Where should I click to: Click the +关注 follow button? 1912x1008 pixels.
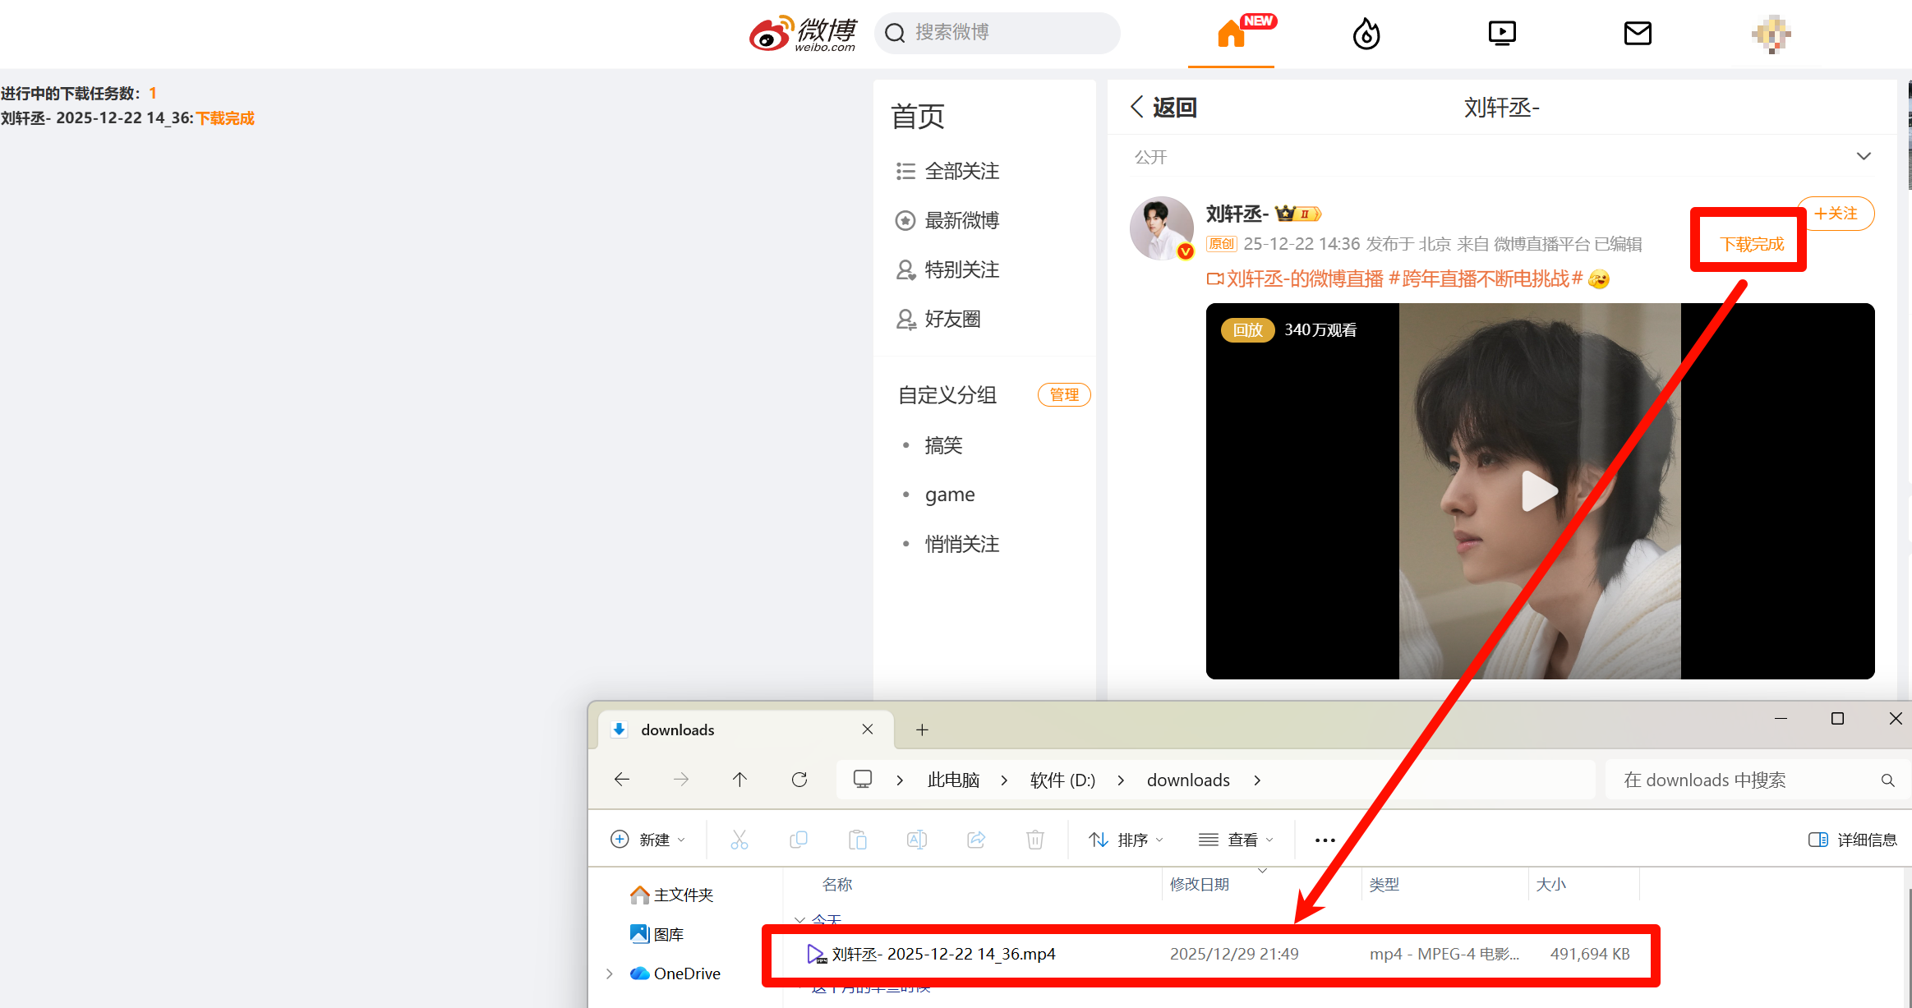click(1836, 213)
